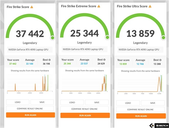Run Fire Strike Extreme again
169x128 pixels.
pyautogui.click(x=85, y=115)
